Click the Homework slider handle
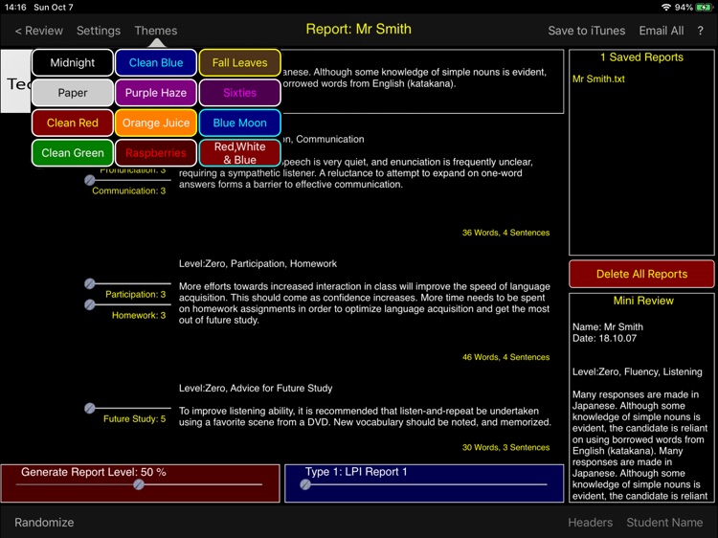This screenshot has height=538, width=718. (x=90, y=305)
